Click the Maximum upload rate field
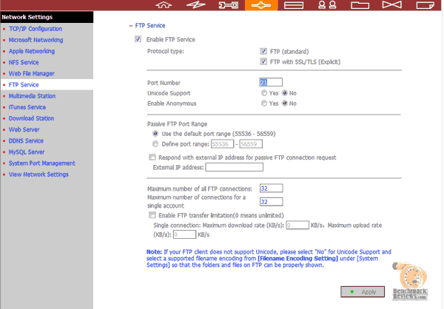 [x=184, y=234]
